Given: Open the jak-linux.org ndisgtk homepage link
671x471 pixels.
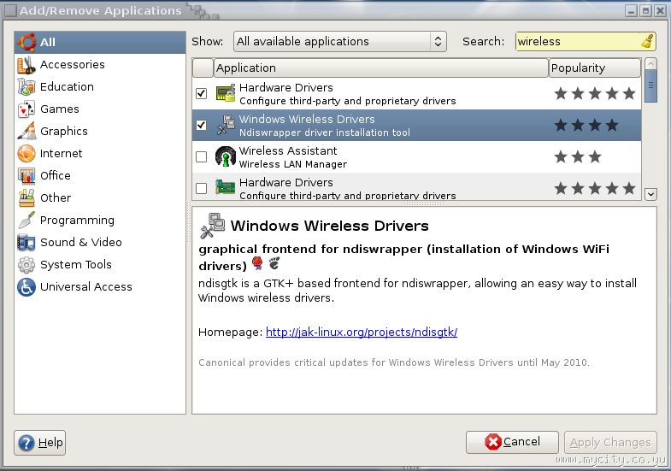Looking at the screenshot, I should point(362,332).
